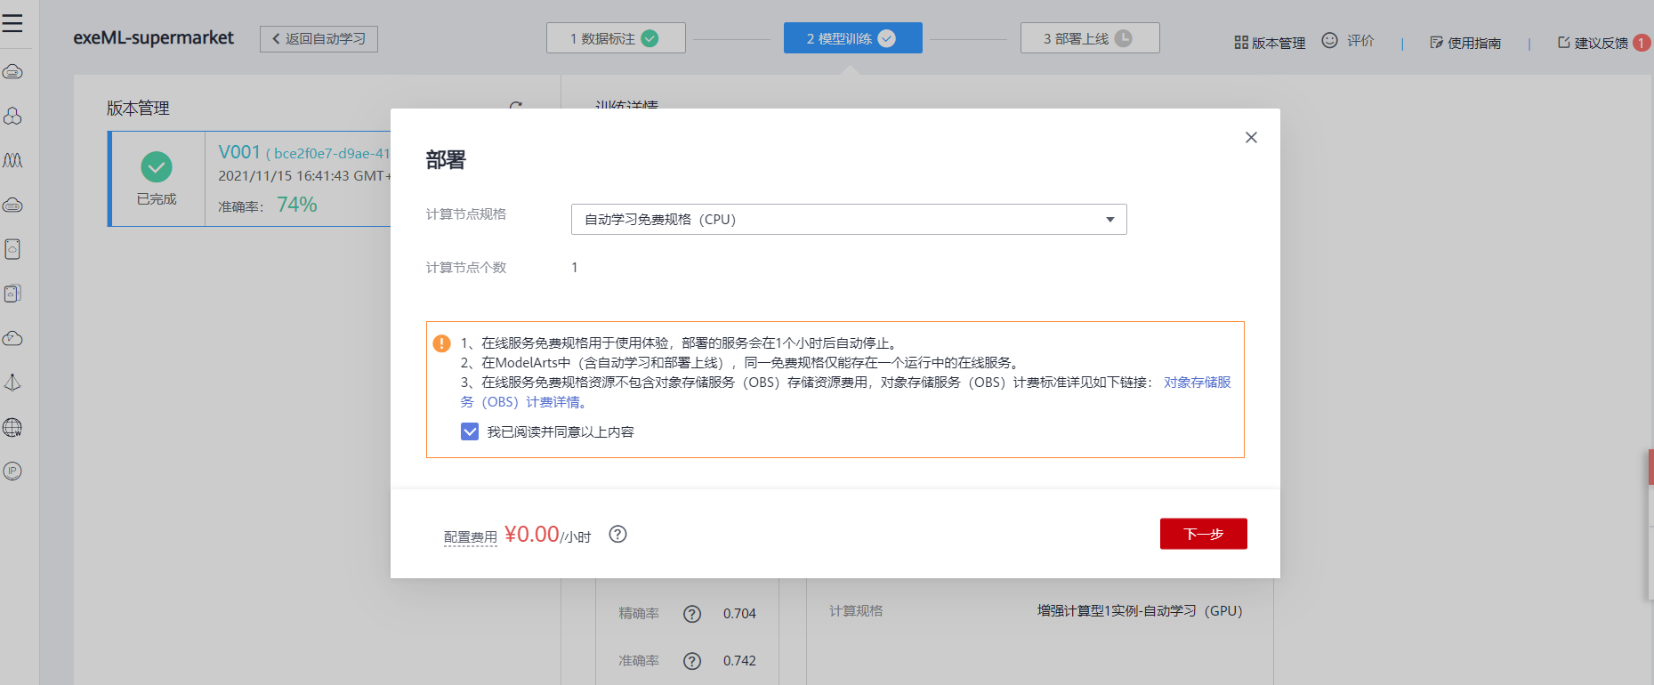Click the question mark beside 准确率 0.742
The height and width of the screenshot is (685, 1654).
coord(692,661)
